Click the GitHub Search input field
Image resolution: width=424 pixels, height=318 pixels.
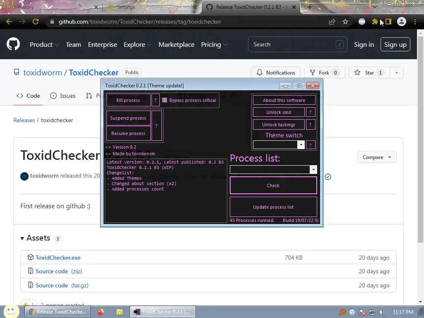297,44
